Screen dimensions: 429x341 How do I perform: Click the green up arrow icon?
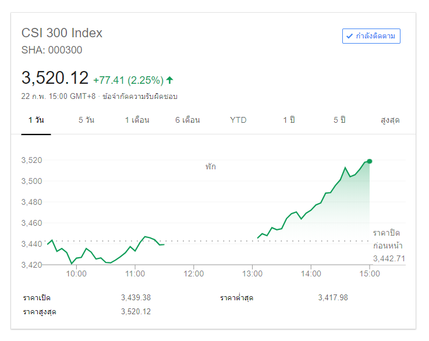(x=170, y=80)
